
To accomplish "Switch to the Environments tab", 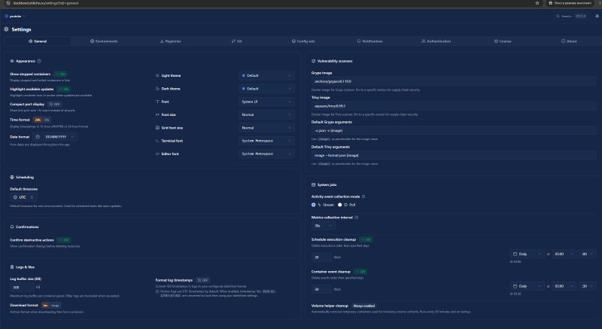I will coord(104,41).
